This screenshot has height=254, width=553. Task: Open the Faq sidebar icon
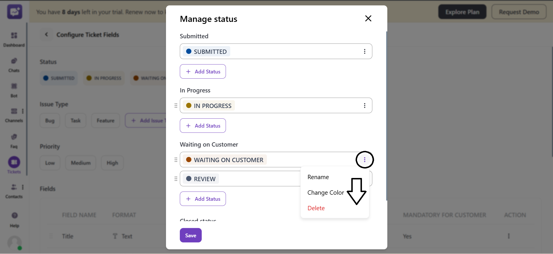pyautogui.click(x=14, y=137)
